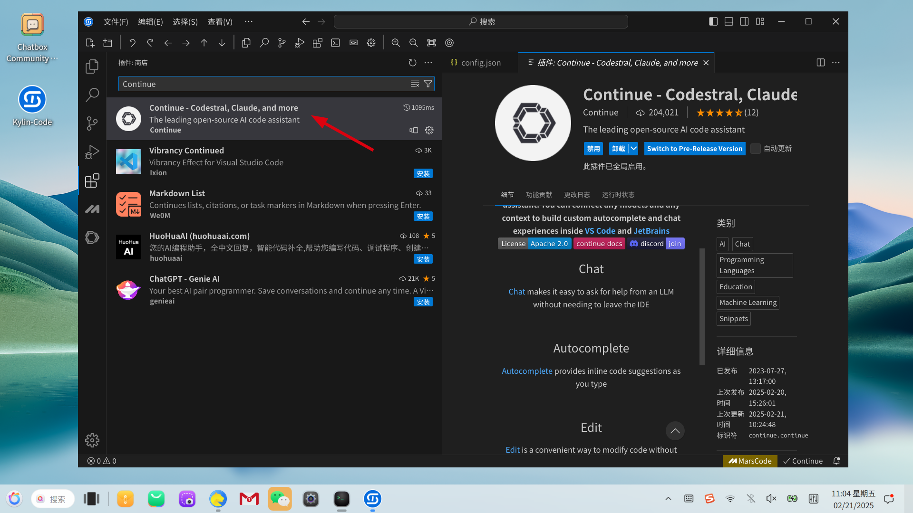This screenshot has height=513, width=913.
Task: Click the Redo toolbar icon
Action: point(150,43)
